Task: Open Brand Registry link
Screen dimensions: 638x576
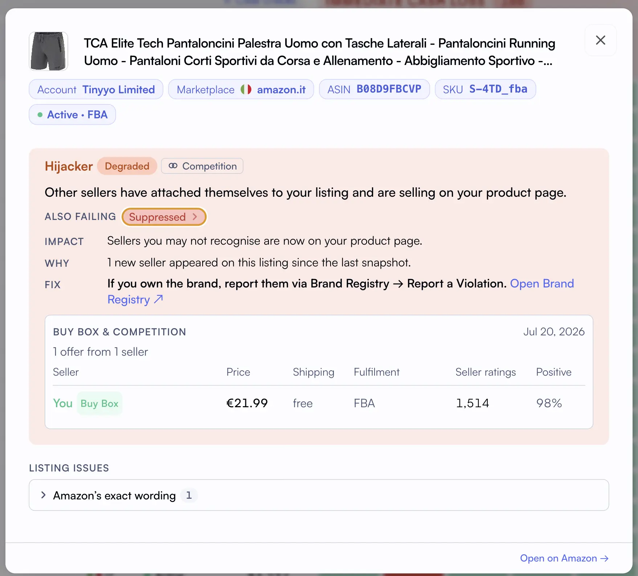Action: [542, 283]
